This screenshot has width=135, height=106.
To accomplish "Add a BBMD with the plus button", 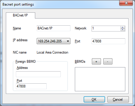I will pos(96,62).
